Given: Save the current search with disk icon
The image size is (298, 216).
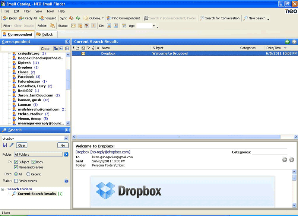Looking at the screenshot, I should (x=5, y=145).
